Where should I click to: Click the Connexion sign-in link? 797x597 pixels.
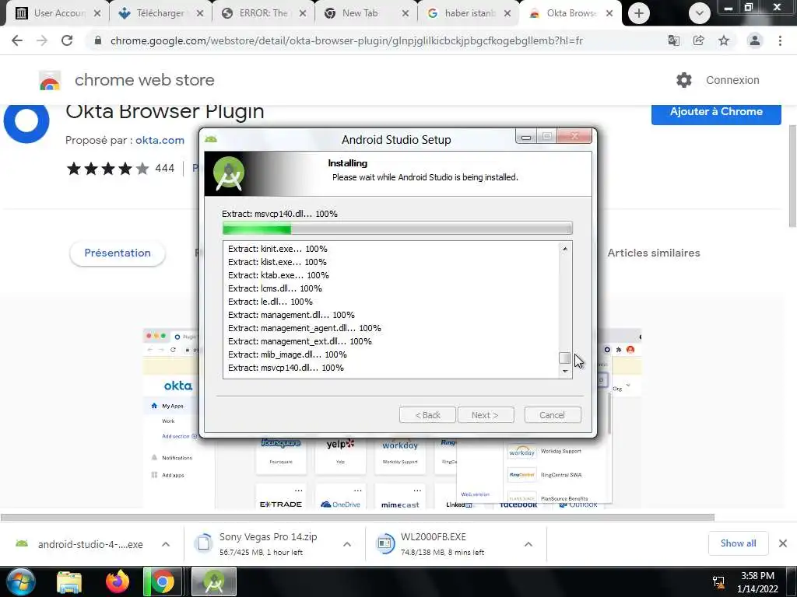coord(732,80)
